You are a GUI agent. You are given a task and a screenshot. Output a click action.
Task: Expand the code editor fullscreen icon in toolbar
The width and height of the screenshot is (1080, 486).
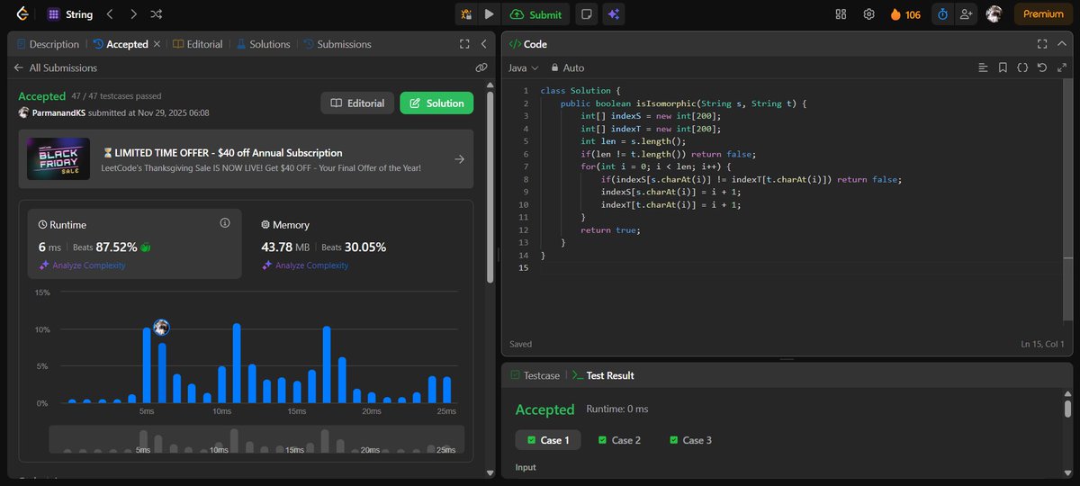point(1061,67)
